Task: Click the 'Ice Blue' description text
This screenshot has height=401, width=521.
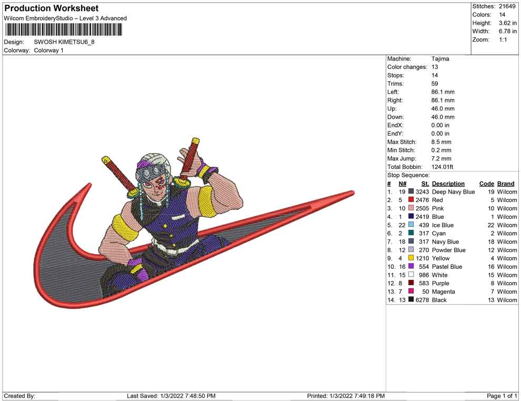Action: 443,225
